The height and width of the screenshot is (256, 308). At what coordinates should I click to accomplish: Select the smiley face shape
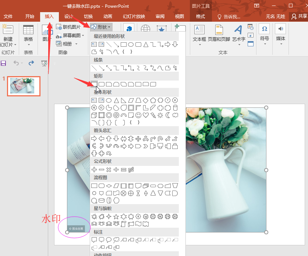coord(138,115)
